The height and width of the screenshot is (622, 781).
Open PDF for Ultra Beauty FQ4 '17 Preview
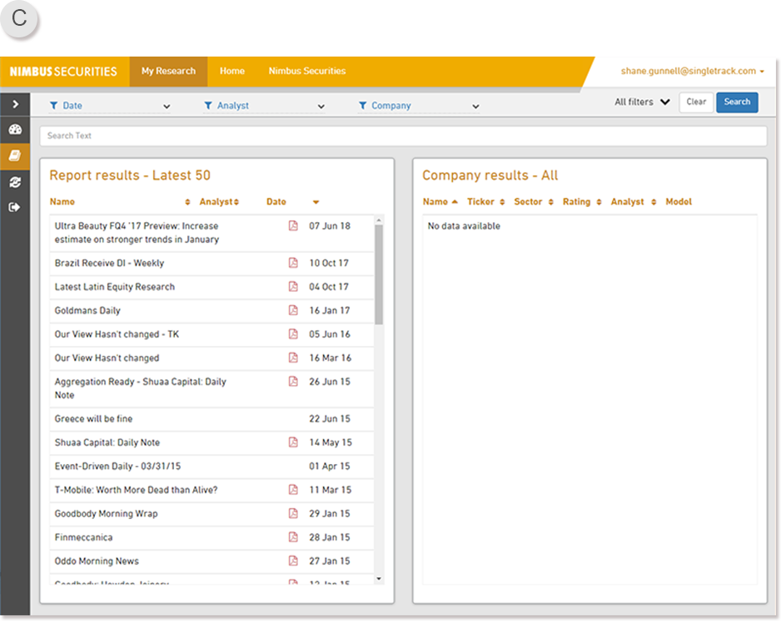pyautogui.click(x=293, y=226)
